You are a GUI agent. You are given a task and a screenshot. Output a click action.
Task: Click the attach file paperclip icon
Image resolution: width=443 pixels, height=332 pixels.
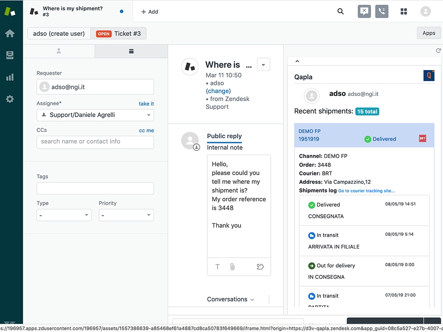[232, 267]
